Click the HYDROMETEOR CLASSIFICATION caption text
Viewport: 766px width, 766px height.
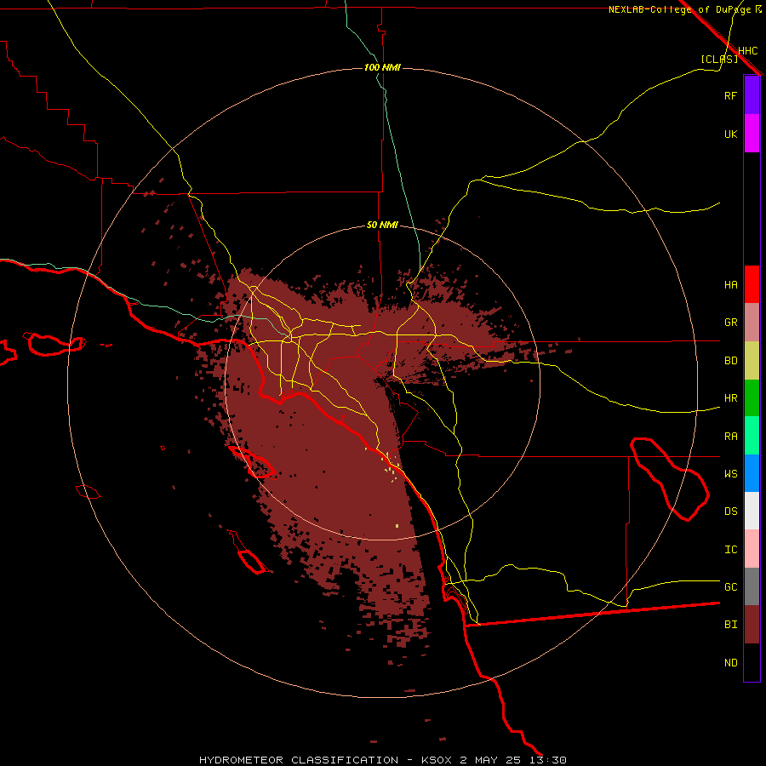299,760
